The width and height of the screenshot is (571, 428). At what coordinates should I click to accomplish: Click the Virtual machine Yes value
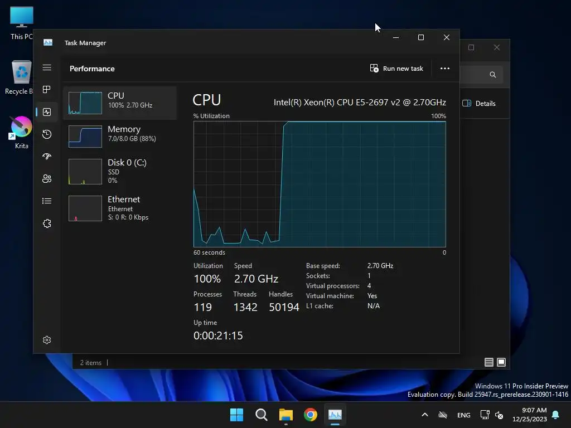coord(372,296)
